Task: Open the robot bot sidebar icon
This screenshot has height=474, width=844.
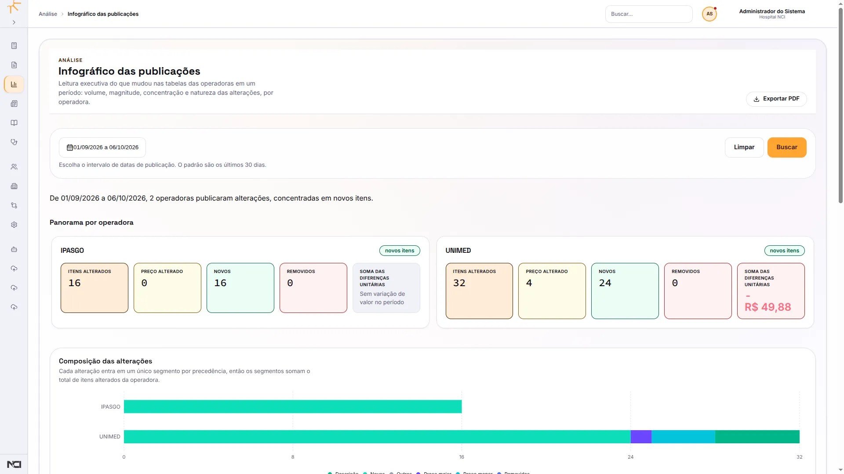Action: click(14, 249)
